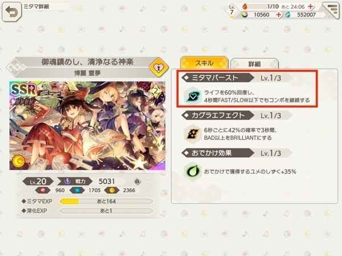Select the ミタマバースト heart skill icon
Image resolution: width=342 pixels, height=256 pixels.
(x=193, y=96)
